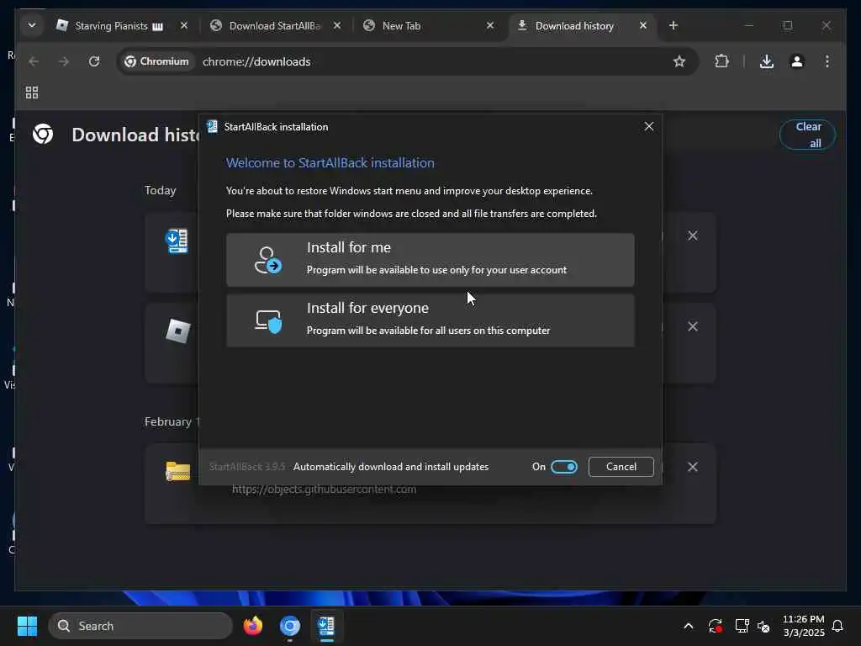Click the taskbar Search box
This screenshot has width=861, height=646.
coord(140,626)
